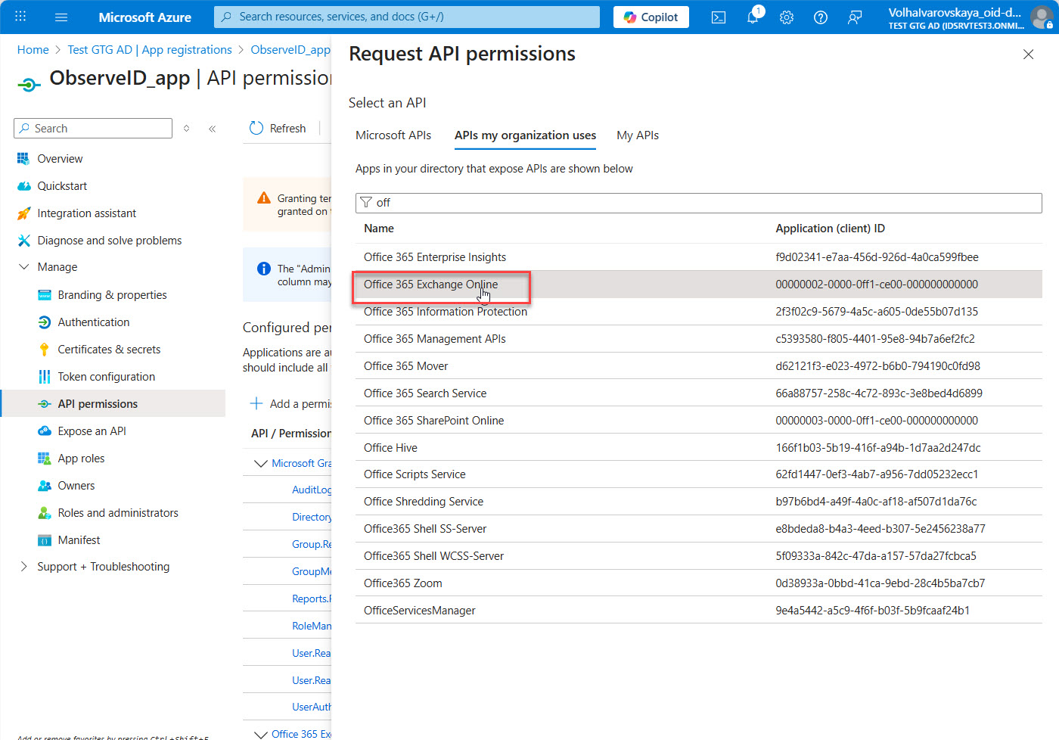Open the notifications bell
1059x740 pixels.
click(x=753, y=17)
